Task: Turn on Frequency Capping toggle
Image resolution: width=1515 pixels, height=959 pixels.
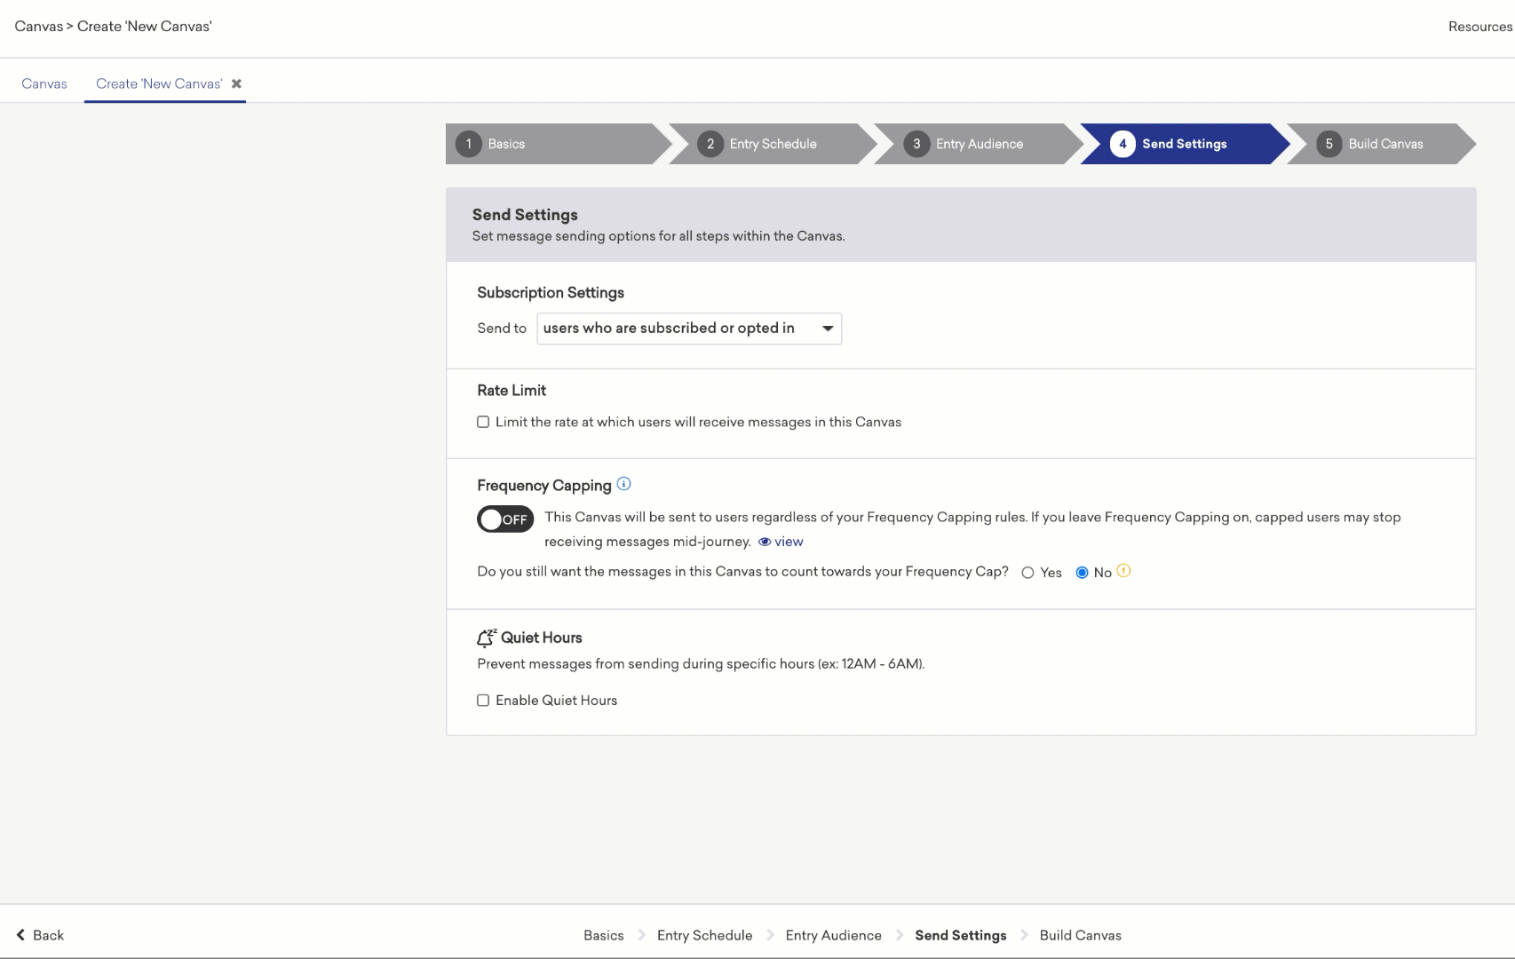Action: click(505, 519)
